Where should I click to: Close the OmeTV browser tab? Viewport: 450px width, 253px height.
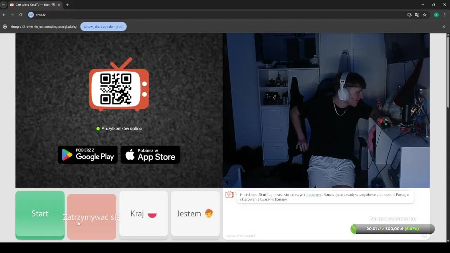(59, 5)
